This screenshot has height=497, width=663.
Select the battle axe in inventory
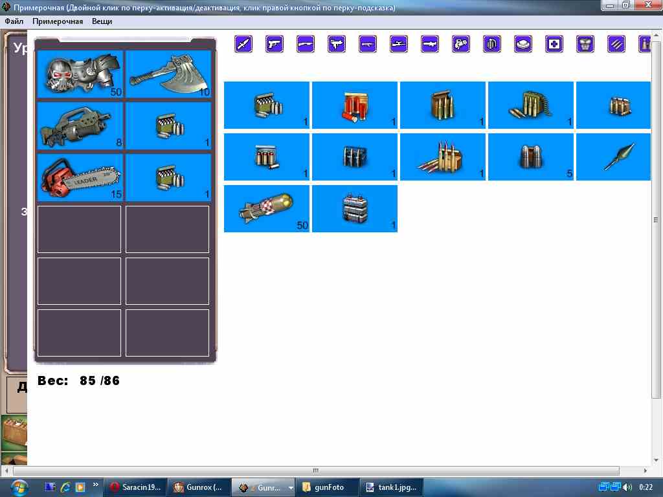coord(168,74)
